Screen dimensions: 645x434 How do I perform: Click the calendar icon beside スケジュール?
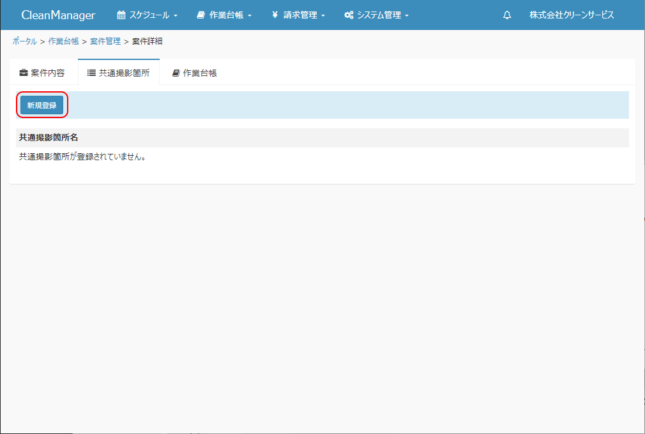pyautogui.click(x=121, y=15)
